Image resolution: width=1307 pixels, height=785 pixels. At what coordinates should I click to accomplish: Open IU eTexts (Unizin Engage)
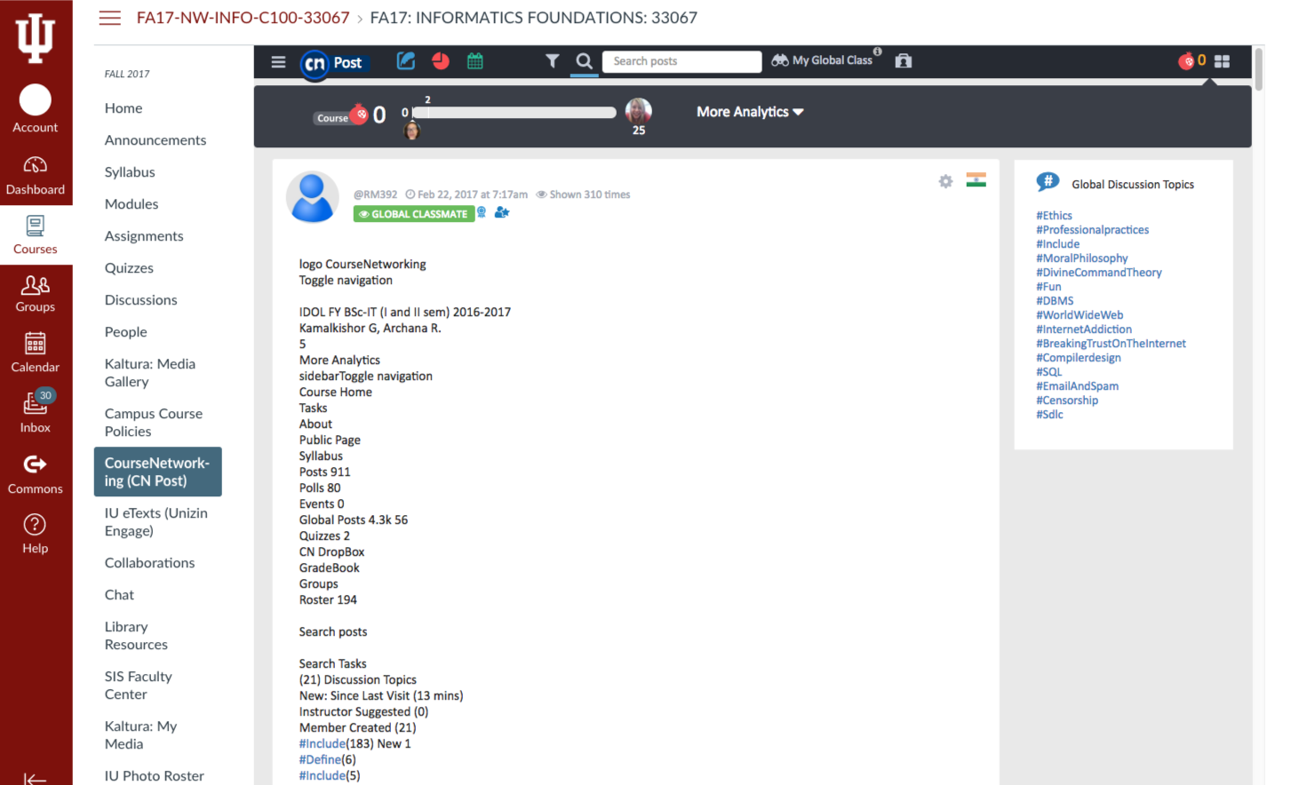(x=155, y=522)
